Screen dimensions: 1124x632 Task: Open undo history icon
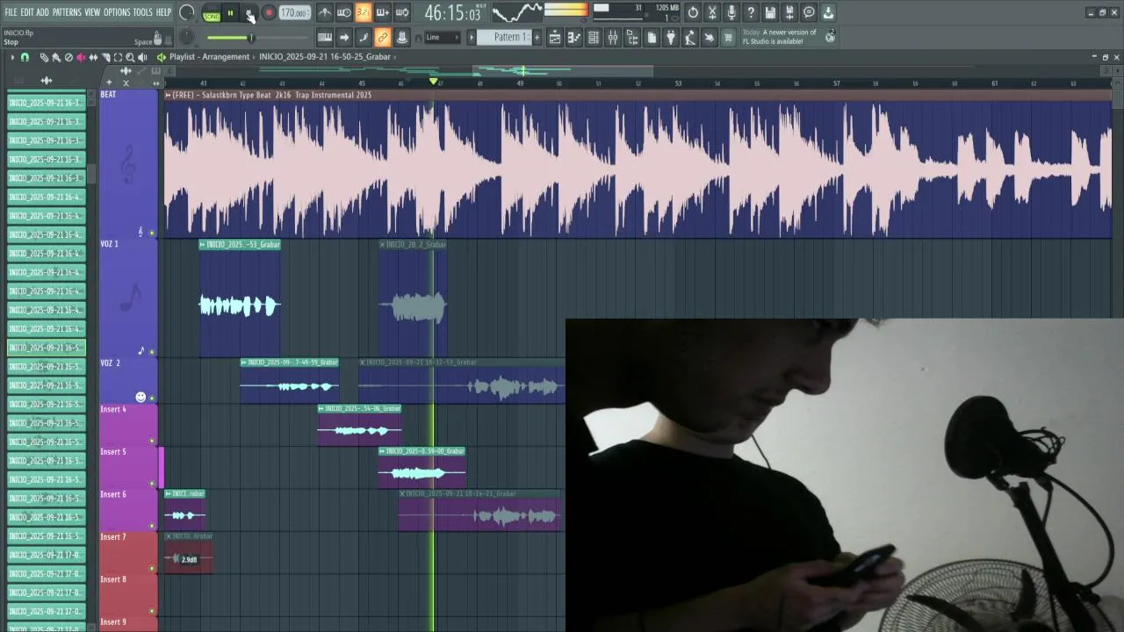[693, 12]
